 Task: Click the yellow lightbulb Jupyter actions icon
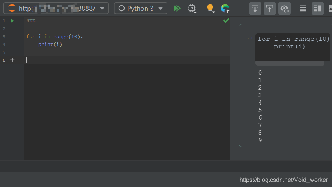[210, 9]
